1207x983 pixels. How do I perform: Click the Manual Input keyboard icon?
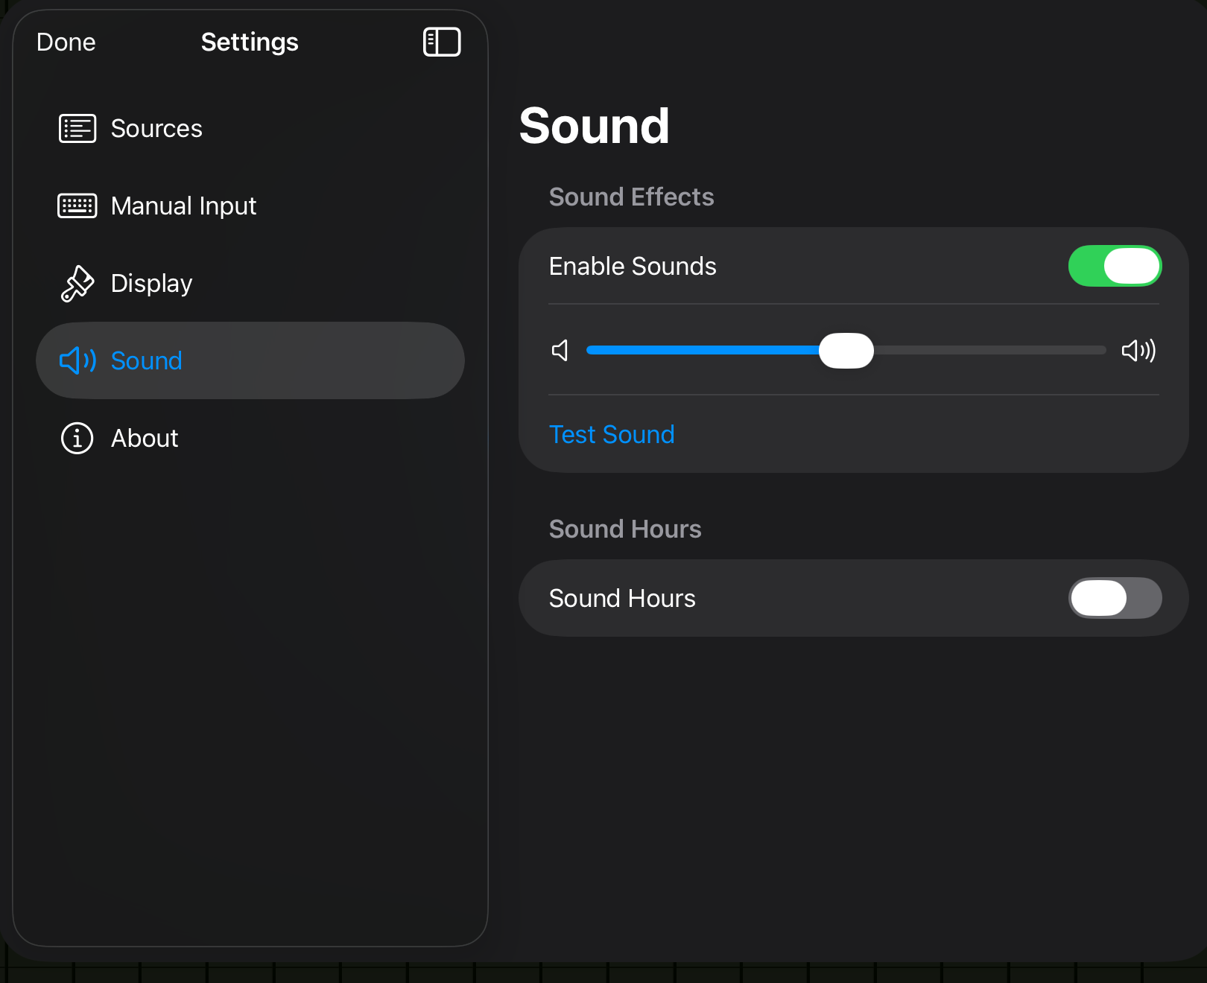(77, 206)
